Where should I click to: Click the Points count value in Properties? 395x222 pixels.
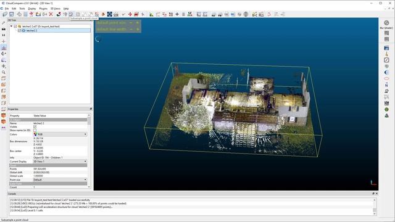[x=39, y=169]
